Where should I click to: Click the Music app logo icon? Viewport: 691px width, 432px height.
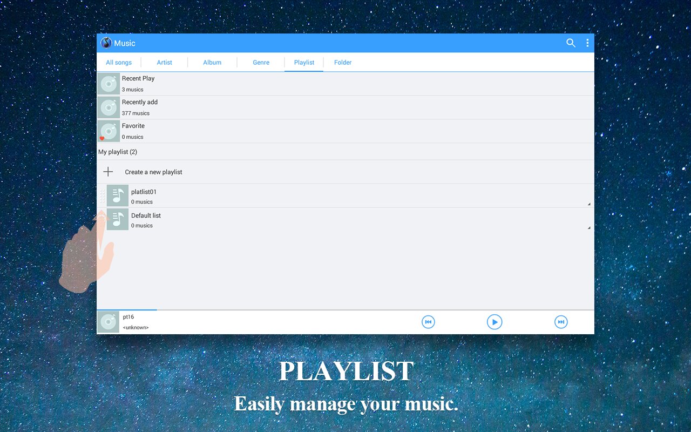click(x=106, y=43)
